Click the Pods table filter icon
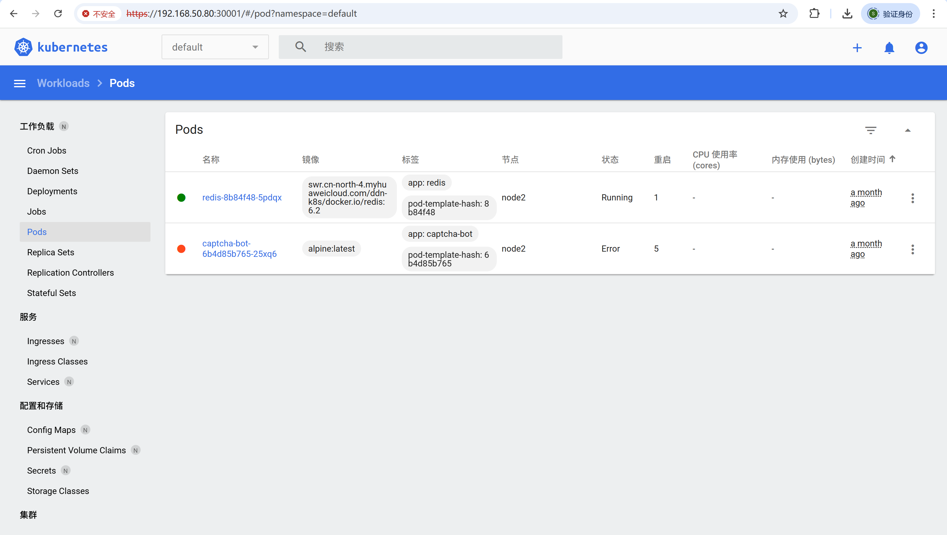The width and height of the screenshot is (947, 535). (x=871, y=130)
